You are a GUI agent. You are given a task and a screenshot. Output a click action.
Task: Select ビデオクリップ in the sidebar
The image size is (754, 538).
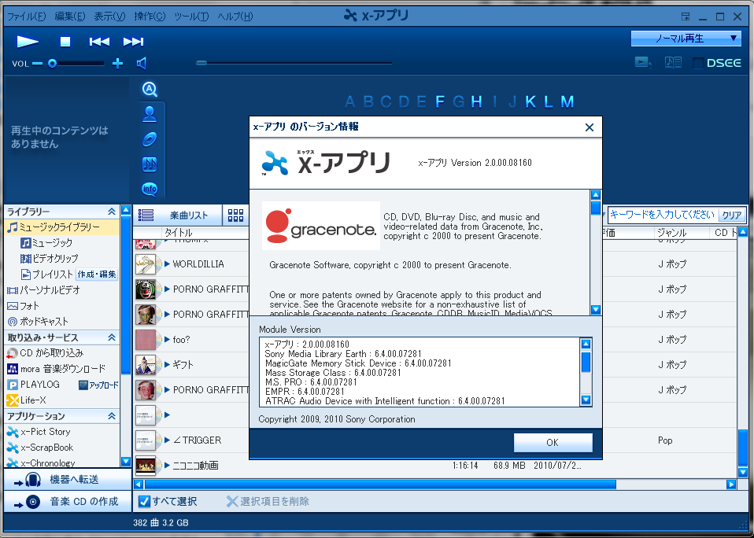pyautogui.click(x=49, y=259)
